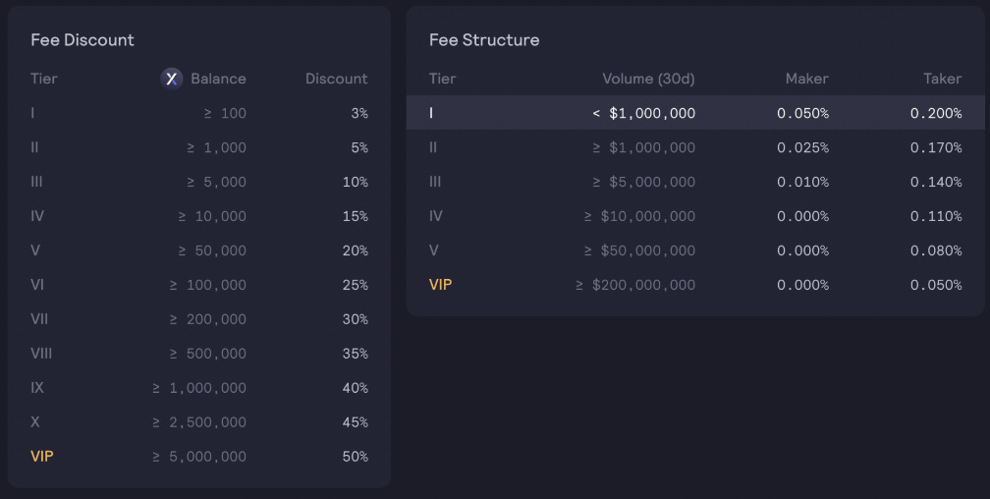Screen dimensions: 990x499
Task: Select the ≥ 2,500,000 balance row
Action: point(198,422)
